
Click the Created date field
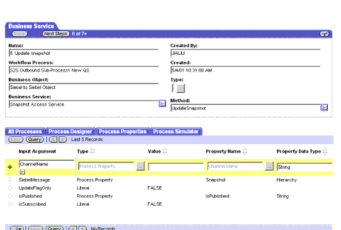(246, 70)
